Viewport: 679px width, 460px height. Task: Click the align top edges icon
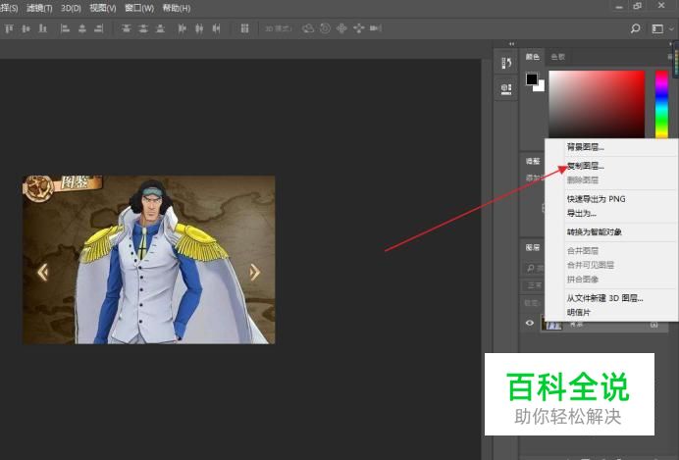pyautogui.click(x=9, y=29)
